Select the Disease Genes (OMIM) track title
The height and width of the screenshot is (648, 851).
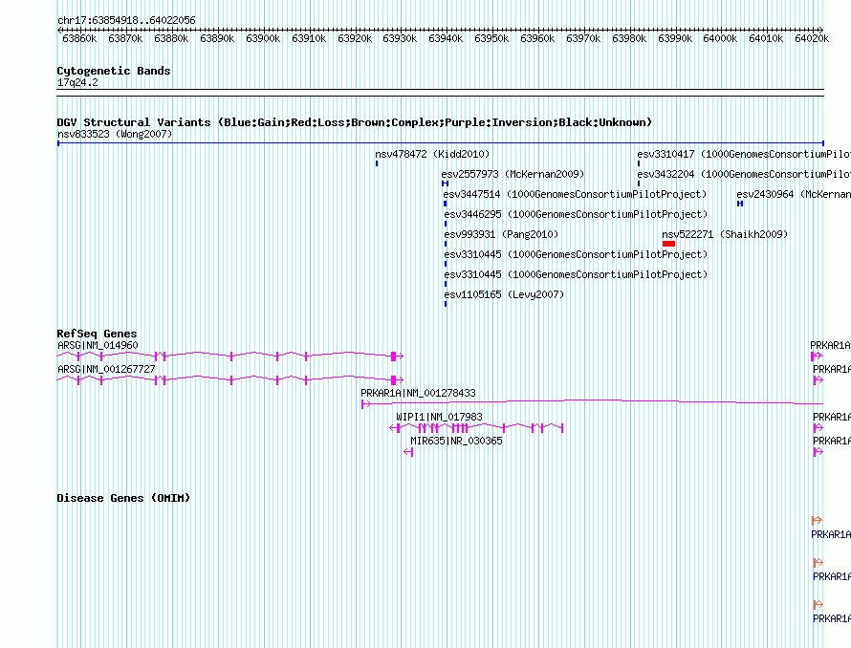click(x=123, y=498)
